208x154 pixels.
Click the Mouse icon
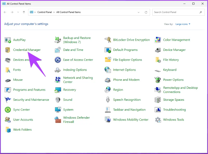pyautogui.click(x=8, y=80)
